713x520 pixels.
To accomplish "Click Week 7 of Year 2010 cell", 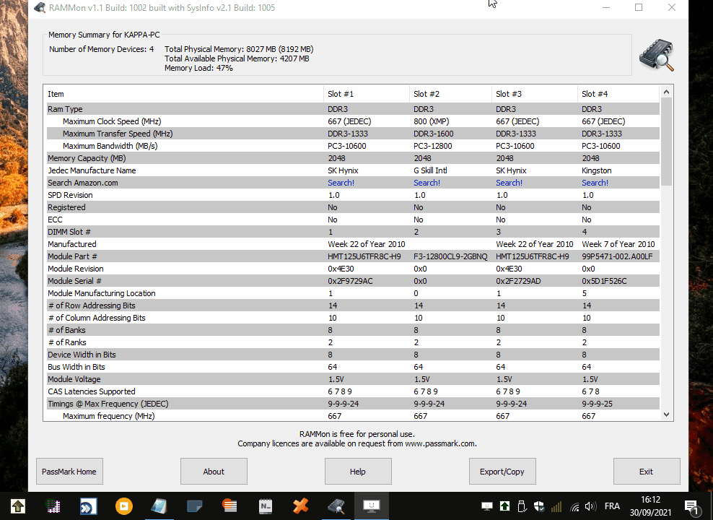I will 618,244.
